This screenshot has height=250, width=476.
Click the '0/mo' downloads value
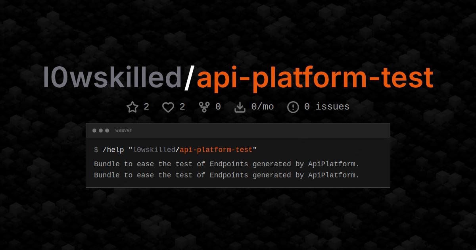coord(263,107)
